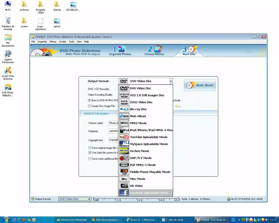Collapse the Output Format dropdown arrow
This screenshot has width=279, height=223.
[171, 81]
